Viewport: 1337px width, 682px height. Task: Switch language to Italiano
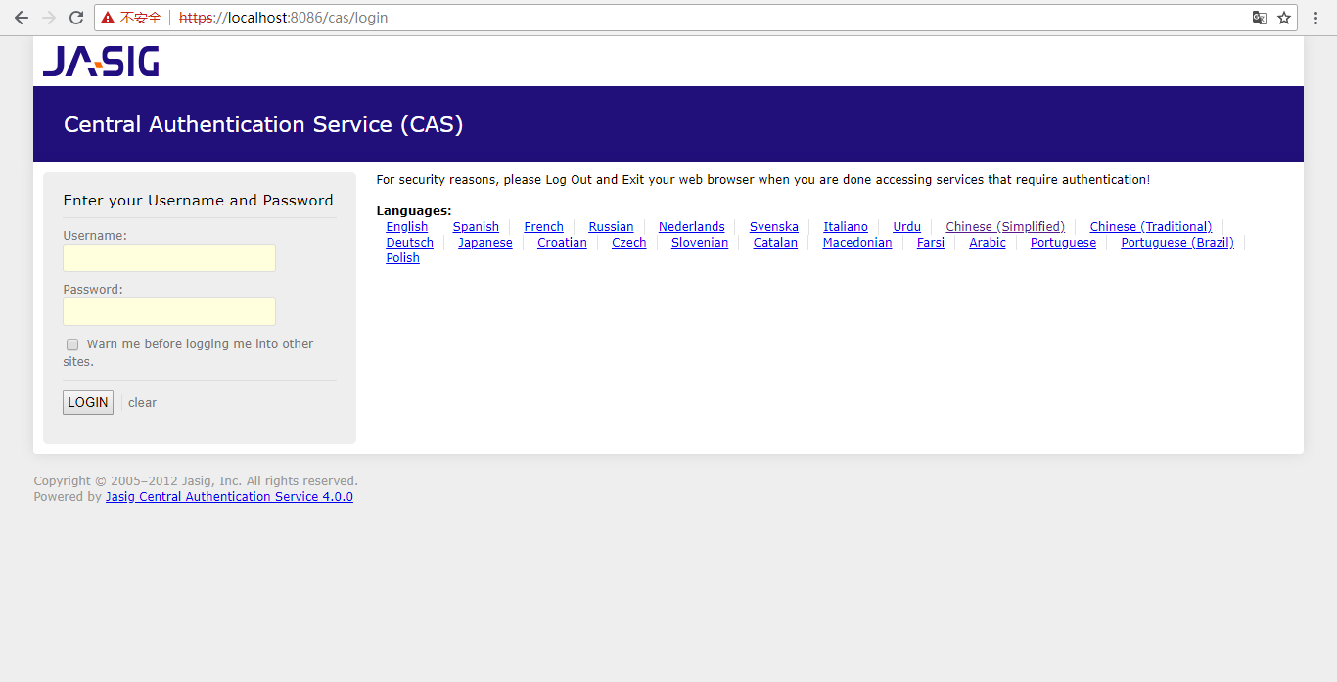click(x=846, y=227)
